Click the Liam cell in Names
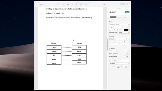 (x=54, y=59)
